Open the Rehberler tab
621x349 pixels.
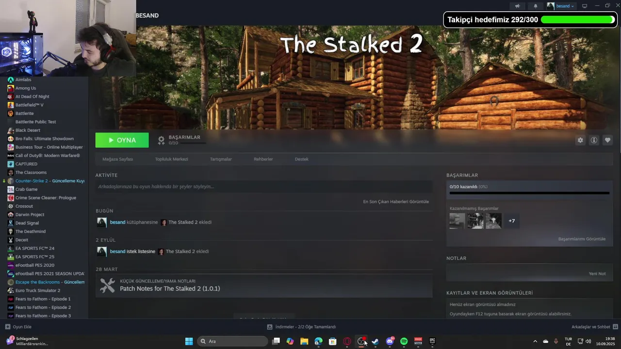point(263,159)
